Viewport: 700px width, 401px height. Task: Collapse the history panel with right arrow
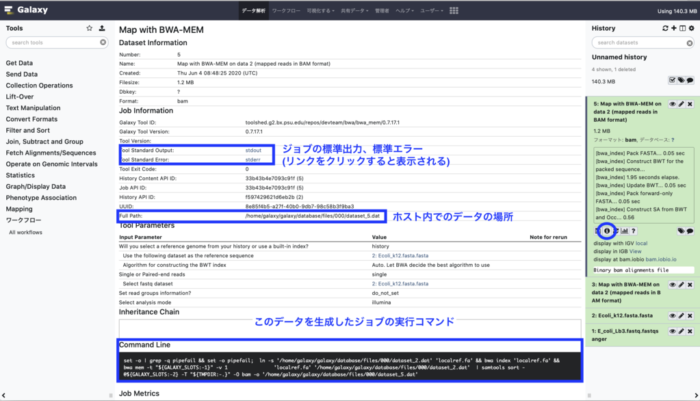pos(696,396)
